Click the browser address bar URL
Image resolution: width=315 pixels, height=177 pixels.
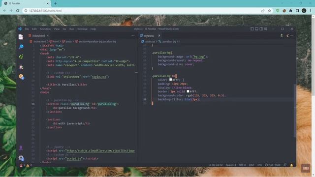click(x=45, y=11)
